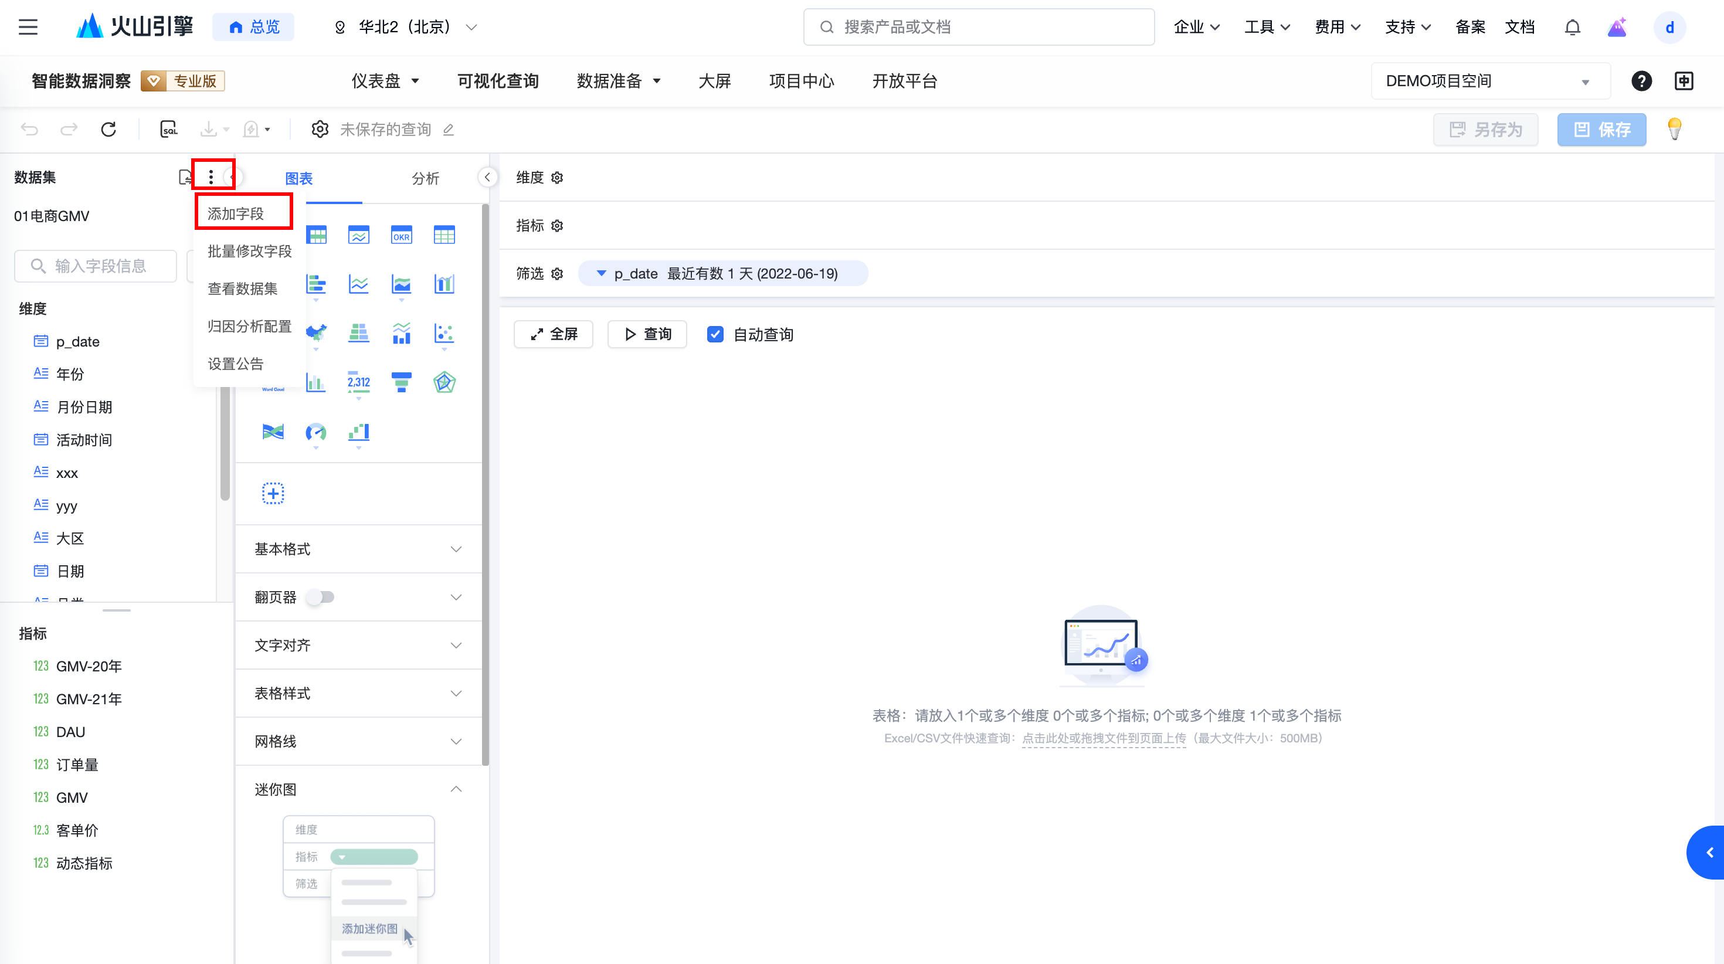Screen dimensions: 1724x964
Task: Click the lightbulb tips icon
Action: pyautogui.click(x=1675, y=128)
